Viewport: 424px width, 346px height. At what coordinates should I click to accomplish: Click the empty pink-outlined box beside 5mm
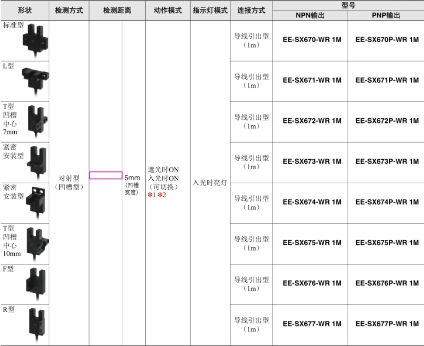coord(106,175)
